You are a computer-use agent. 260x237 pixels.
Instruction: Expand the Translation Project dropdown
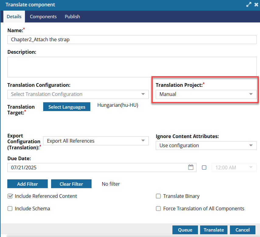coord(206,94)
